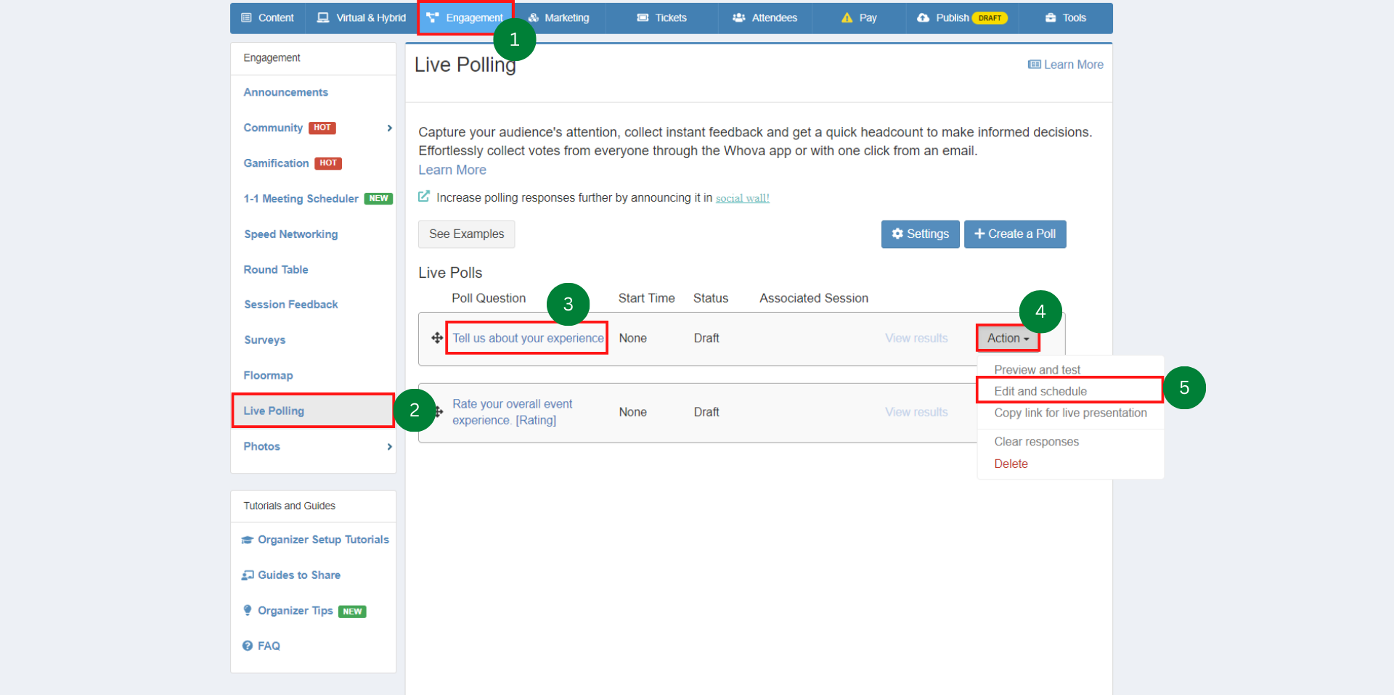Click the Guides to Share icon
Image resolution: width=1394 pixels, height=695 pixels.
pos(248,575)
